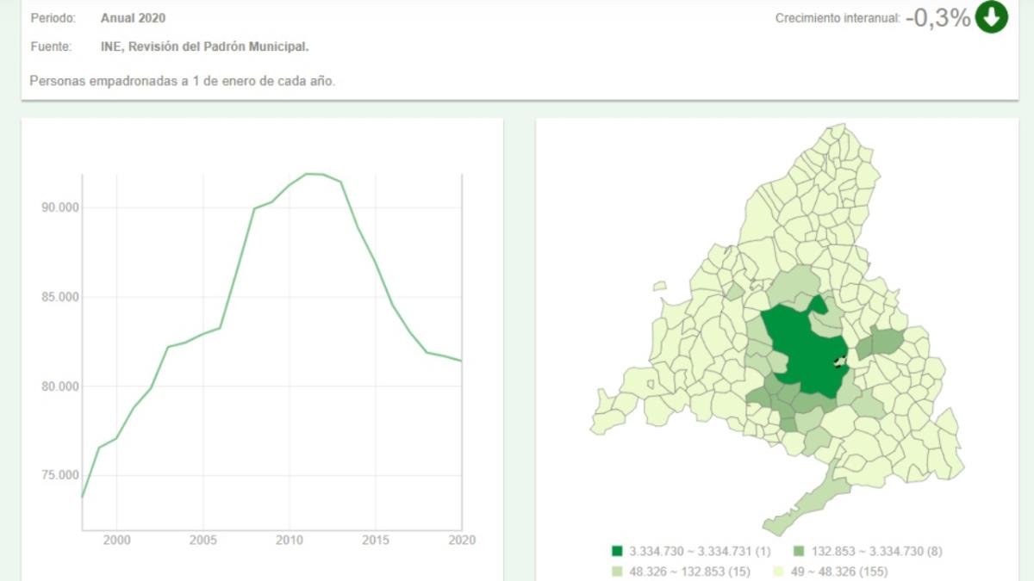Click the -0,3% growth value
The image size is (1034, 581).
click(x=937, y=18)
